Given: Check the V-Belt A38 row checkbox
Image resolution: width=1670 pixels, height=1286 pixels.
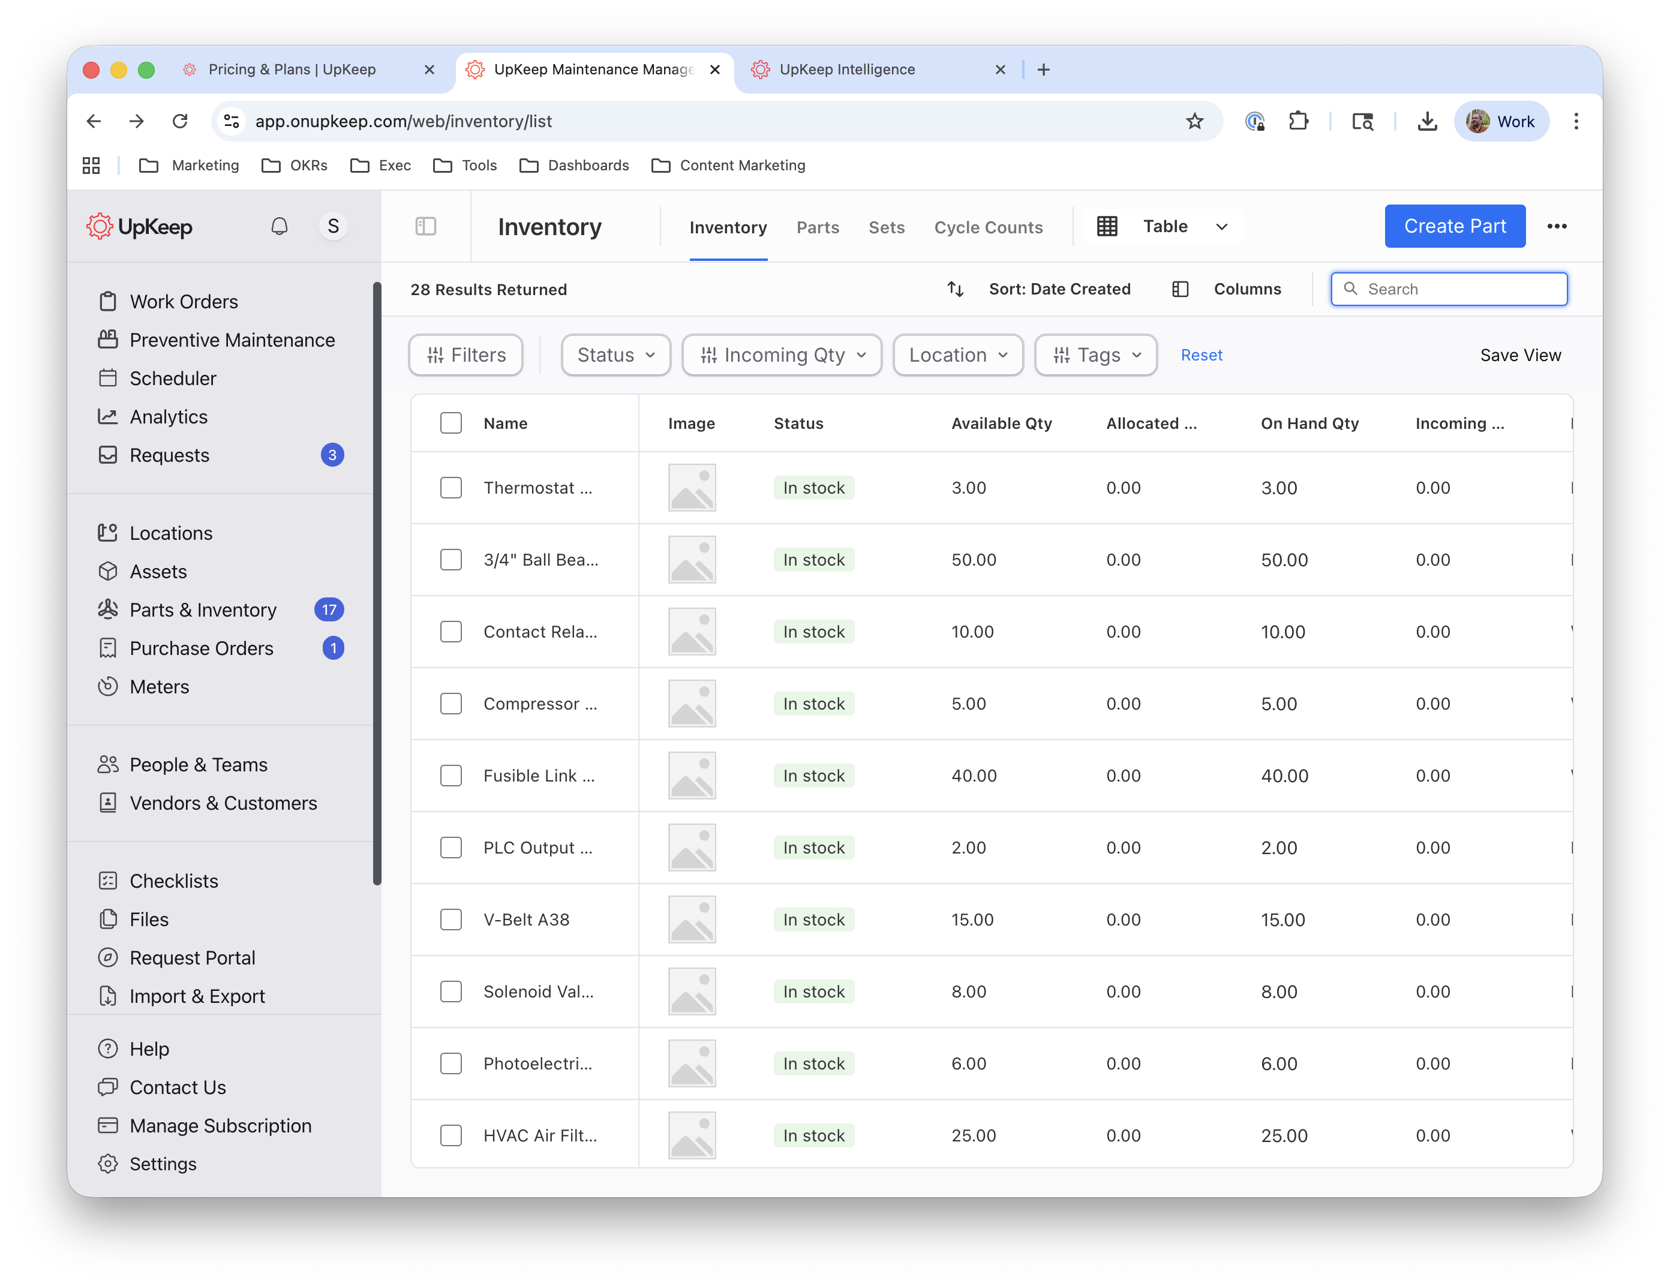Looking at the screenshot, I should (451, 919).
